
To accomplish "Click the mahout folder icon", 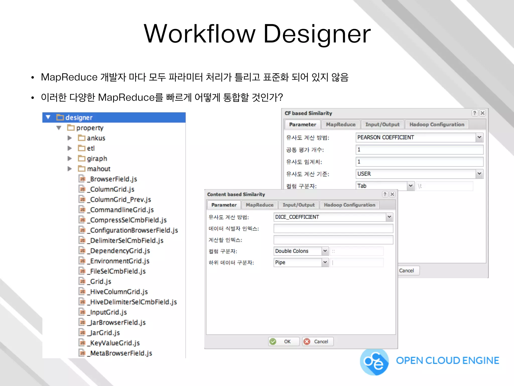I will 82,169.
